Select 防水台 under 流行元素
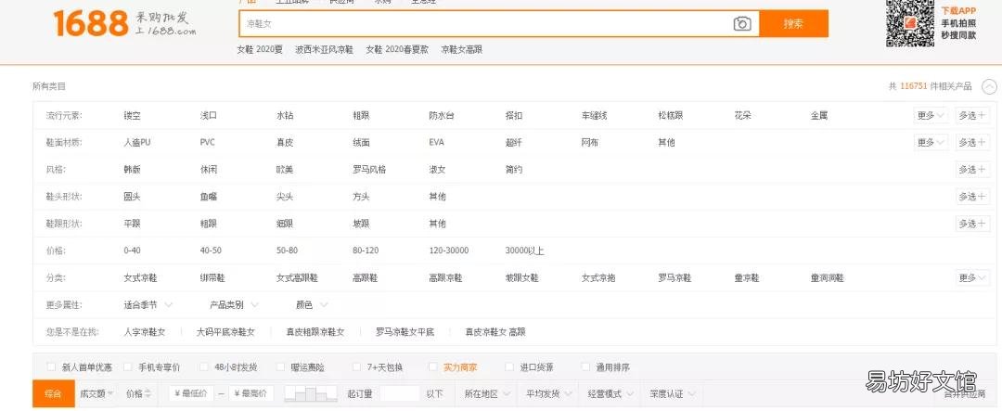 [442, 116]
